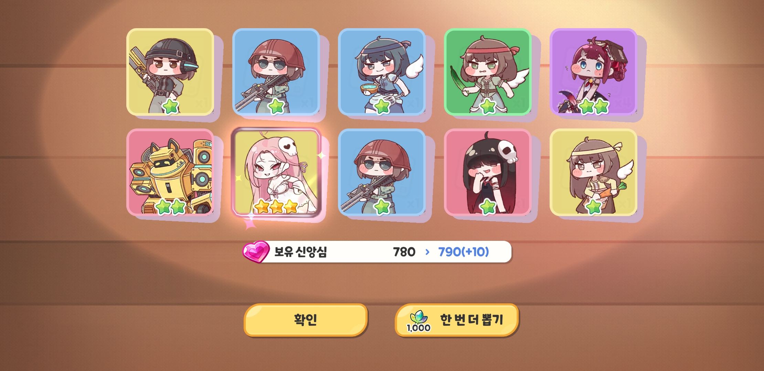Click the arrow between 780 and 790
This screenshot has height=371, width=764.
pos(427,252)
